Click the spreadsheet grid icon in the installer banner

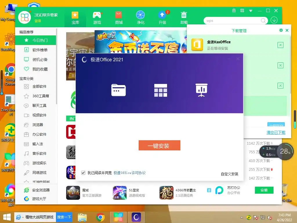(x=161, y=90)
